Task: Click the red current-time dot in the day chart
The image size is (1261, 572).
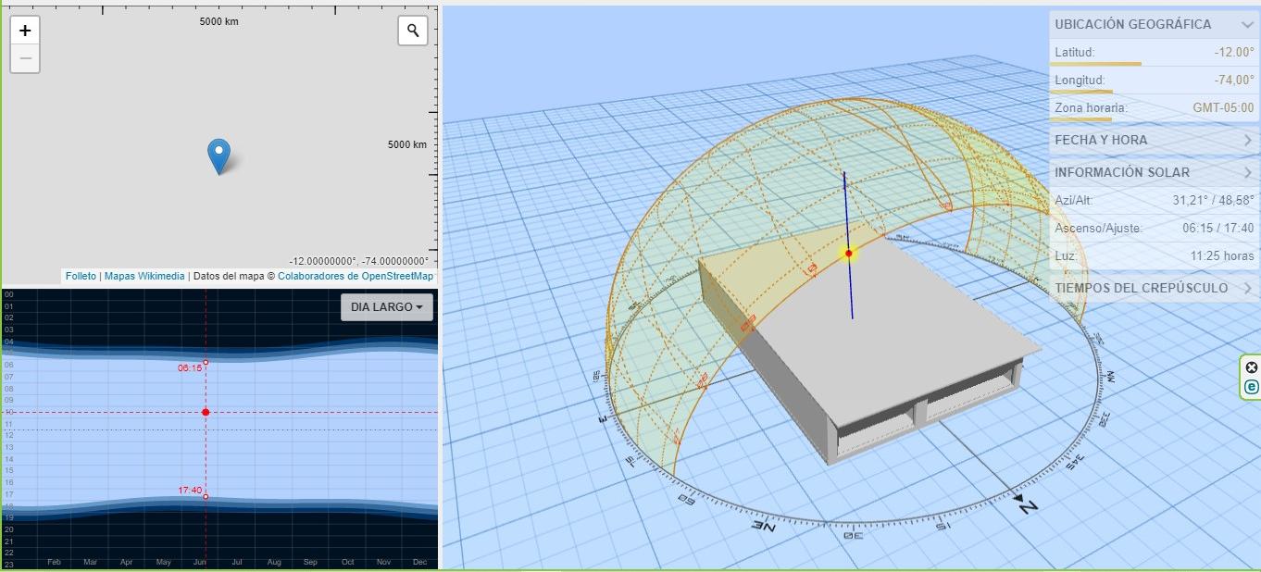Action: pyautogui.click(x=206, y=413)
